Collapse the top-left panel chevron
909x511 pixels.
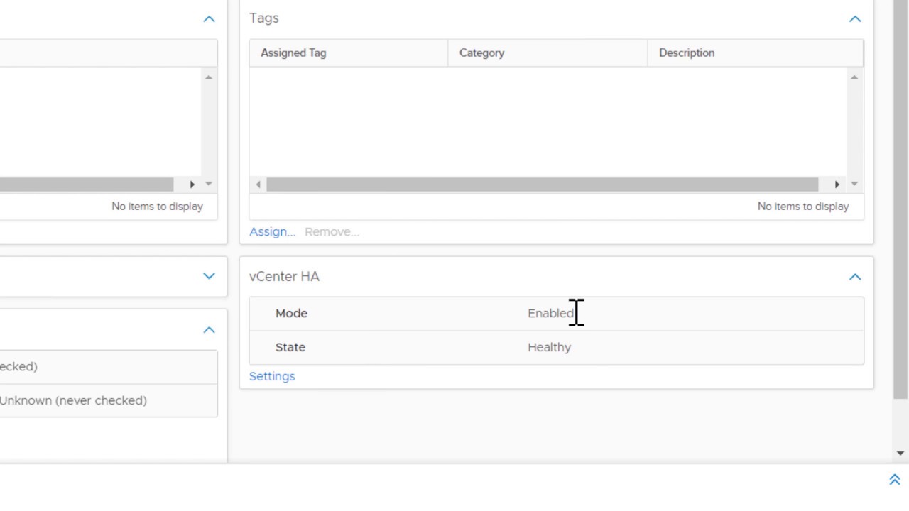pyautogui.click(x=209, y=19)
